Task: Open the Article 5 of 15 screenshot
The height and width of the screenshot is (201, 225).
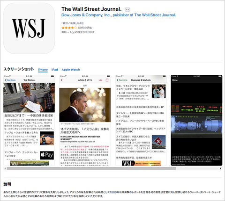Action: click(85, 120)
